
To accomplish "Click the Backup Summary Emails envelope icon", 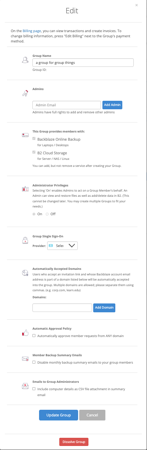I will click(x=25, y=358).
